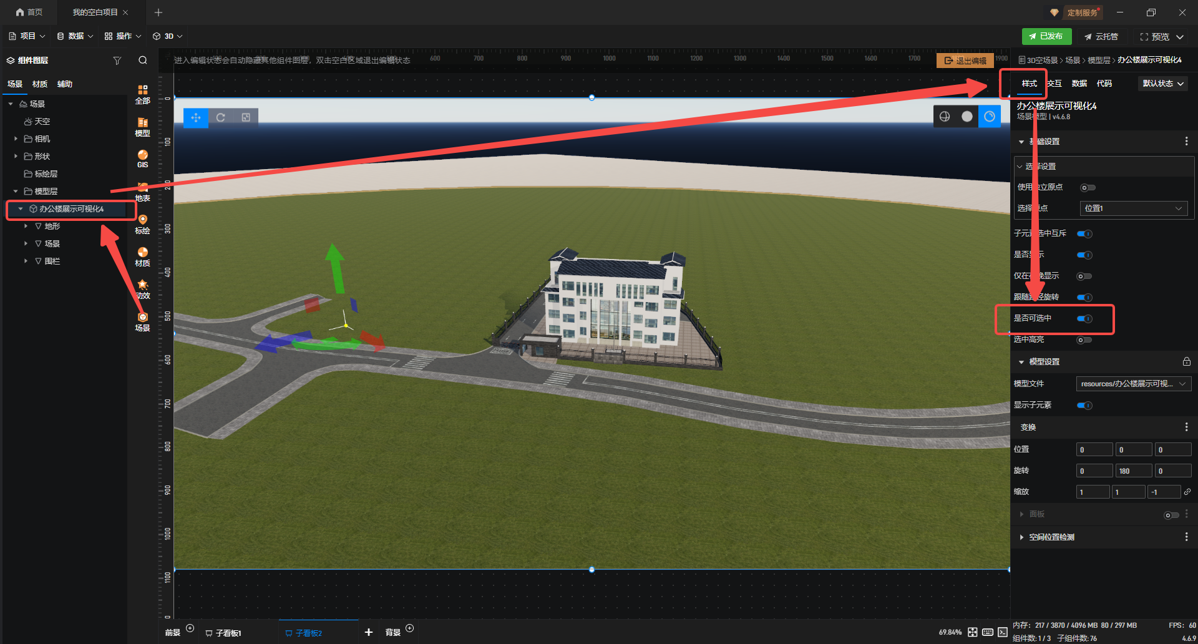Click the 退出编辑 button
The image size is (1198, 644).
pyautogui.click(x=965, y=61)
